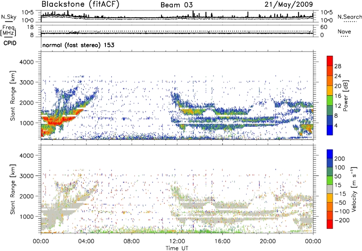Image resolution: width=362 pixels, height=251 pixels.
Task: Click the 'Slant Range [km]' label on the velocity panel
Action: pos(13,189)
